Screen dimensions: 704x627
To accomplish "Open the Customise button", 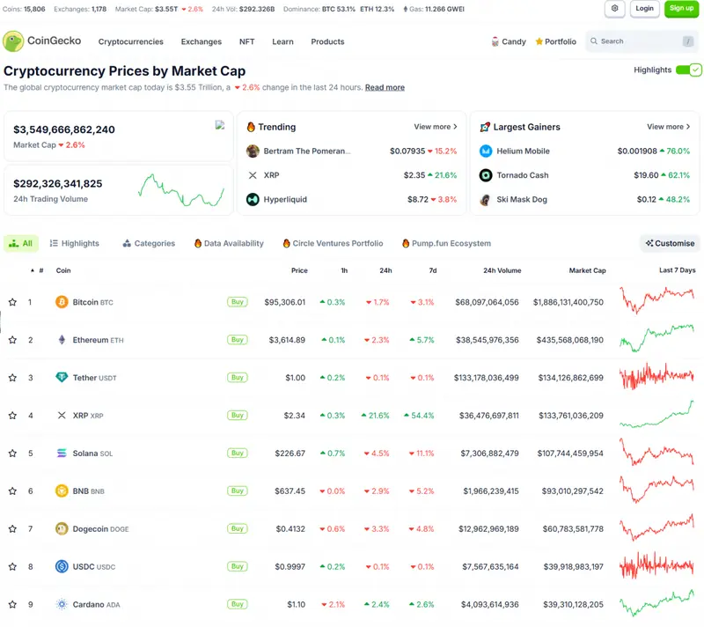I will pos(670,243).
